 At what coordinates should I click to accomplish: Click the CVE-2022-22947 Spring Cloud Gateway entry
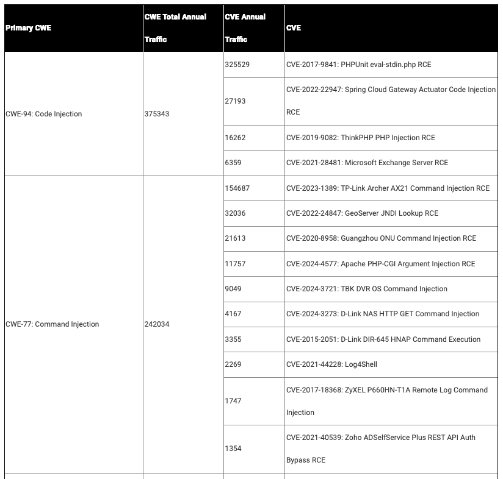(x=391, y=101)
